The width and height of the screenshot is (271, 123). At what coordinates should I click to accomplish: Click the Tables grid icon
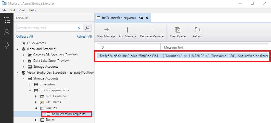(42, 120)
